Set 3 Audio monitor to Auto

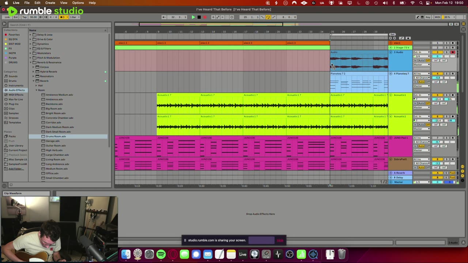coord(422,60)
